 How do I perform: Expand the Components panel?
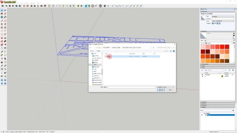(x=218, y=64)
